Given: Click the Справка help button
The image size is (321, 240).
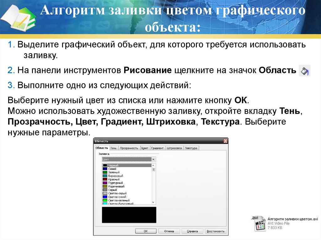Looking at the screenshot, I should click(192, 231).
